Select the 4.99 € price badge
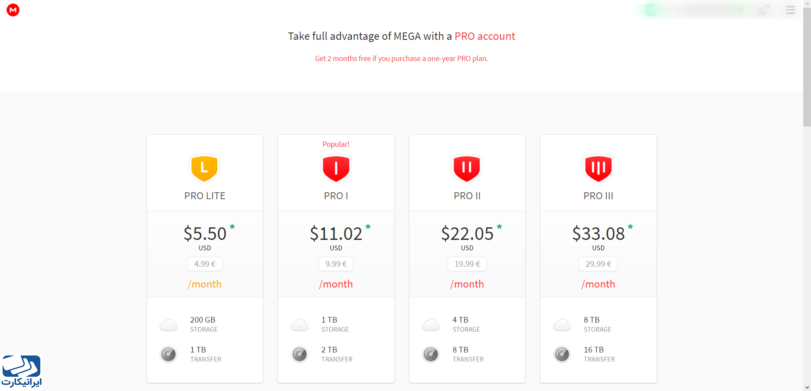 pyautogui.click(x=205, y=264)
